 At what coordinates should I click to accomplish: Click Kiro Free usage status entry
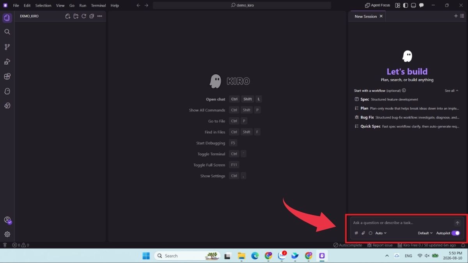[x=427, y=245]
